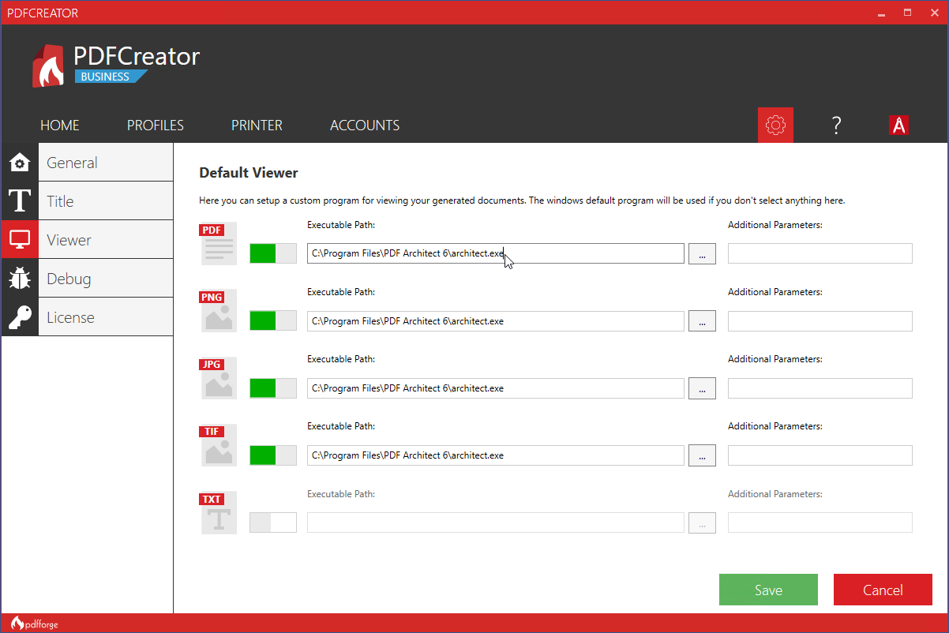
Task: Click the PDF additional parameters field
Action: pyautogui.click(x=820, y=253)
